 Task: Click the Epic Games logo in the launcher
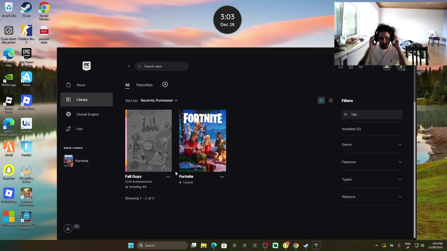(87, 66)
